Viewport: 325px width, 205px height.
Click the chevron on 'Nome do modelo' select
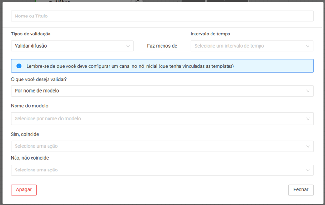308,119
